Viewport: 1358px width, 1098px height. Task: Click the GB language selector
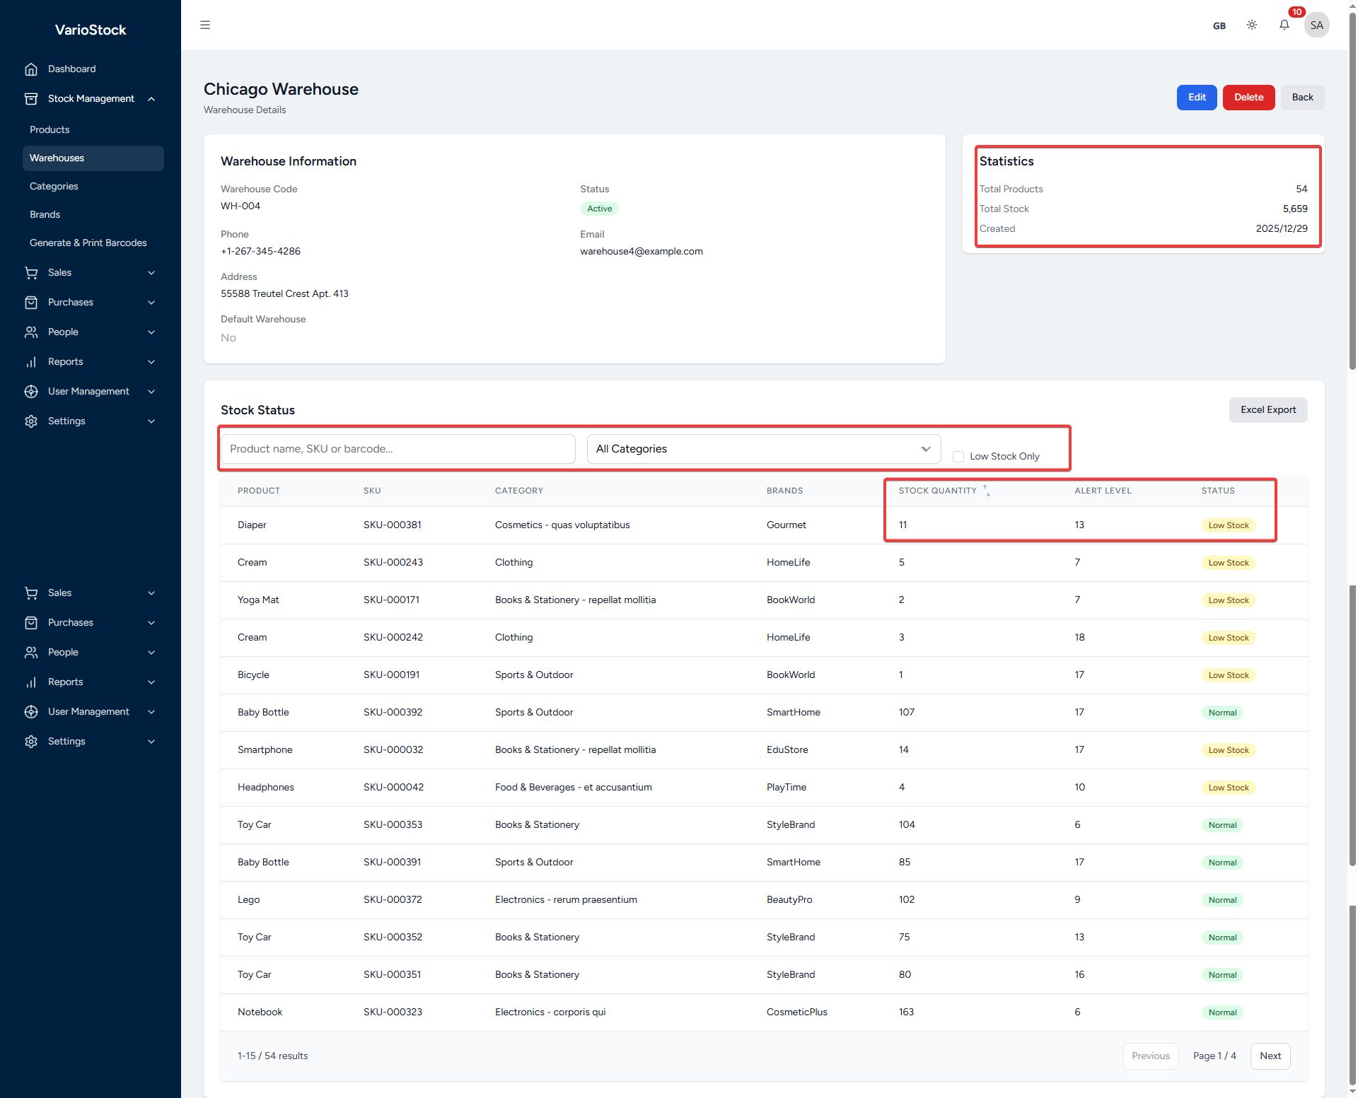pyautogui.click(x=1219, y=26)
